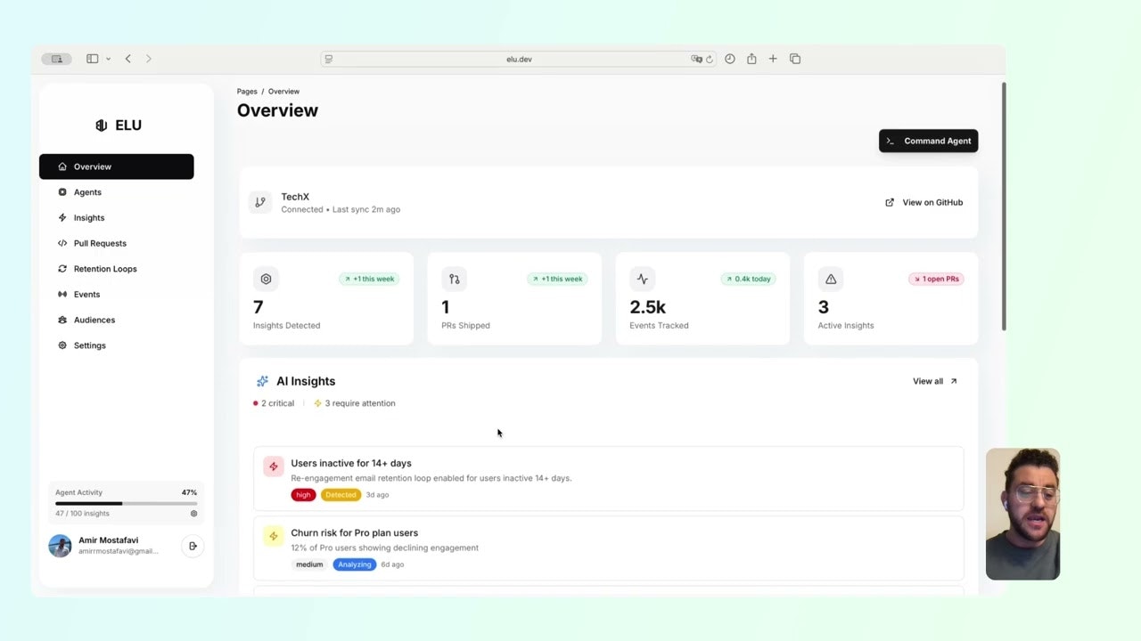The height and width of the screenshot is (641, 1141).
Task: Click the Active Insights warning icon
Action: pyautogui.click(x=830, y=279)
